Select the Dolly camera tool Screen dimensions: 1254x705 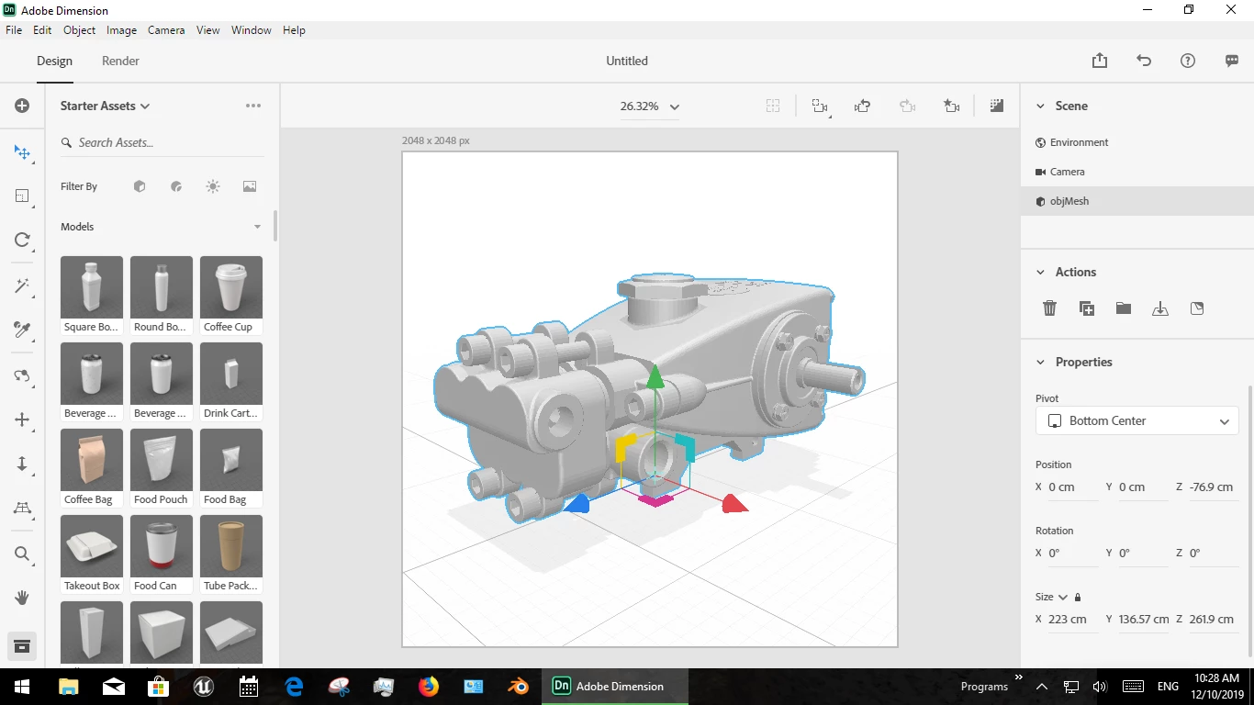point(22,464)
